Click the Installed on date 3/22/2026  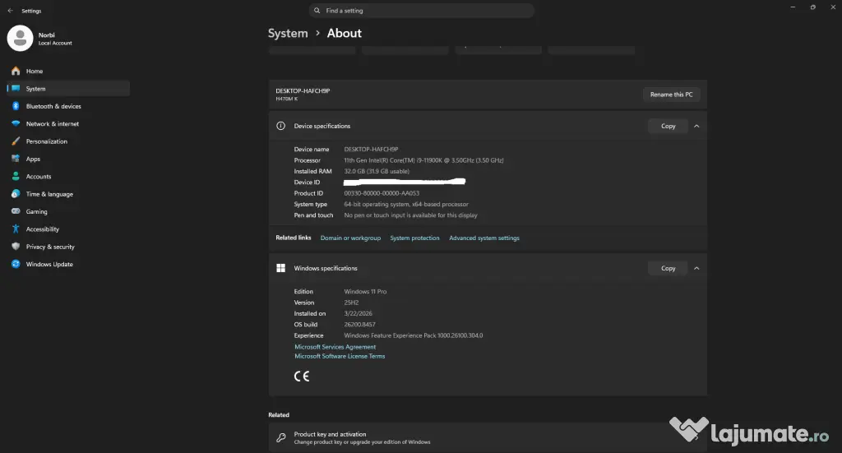click(359, 313)
